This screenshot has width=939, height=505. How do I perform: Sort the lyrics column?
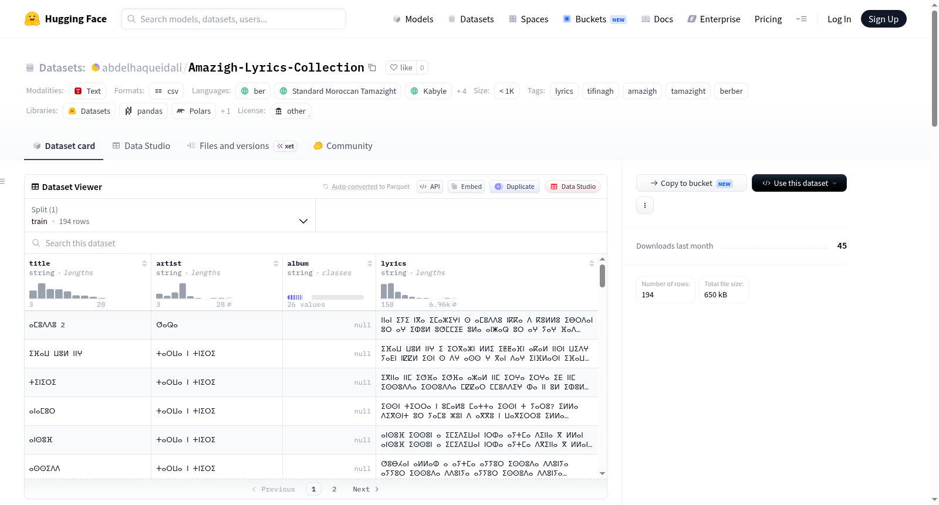pos(592,263)
